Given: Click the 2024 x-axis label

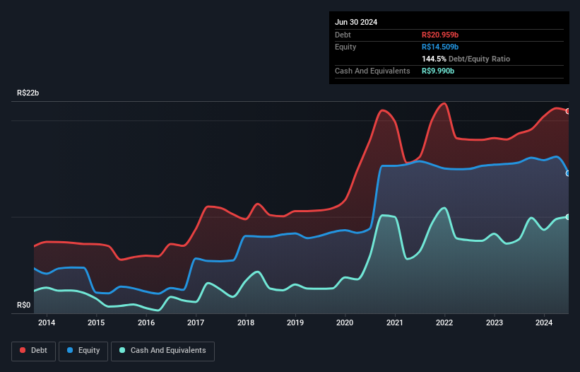Looking at the screenshot, I should [x=544, y=322].
